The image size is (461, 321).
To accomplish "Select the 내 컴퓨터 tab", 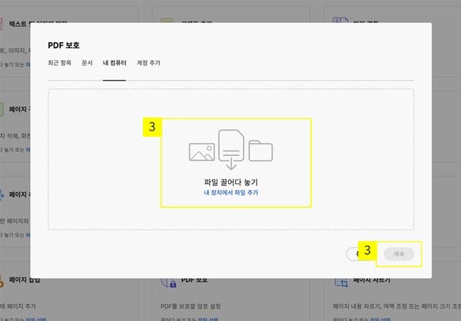I will click(x=114, y=63).
